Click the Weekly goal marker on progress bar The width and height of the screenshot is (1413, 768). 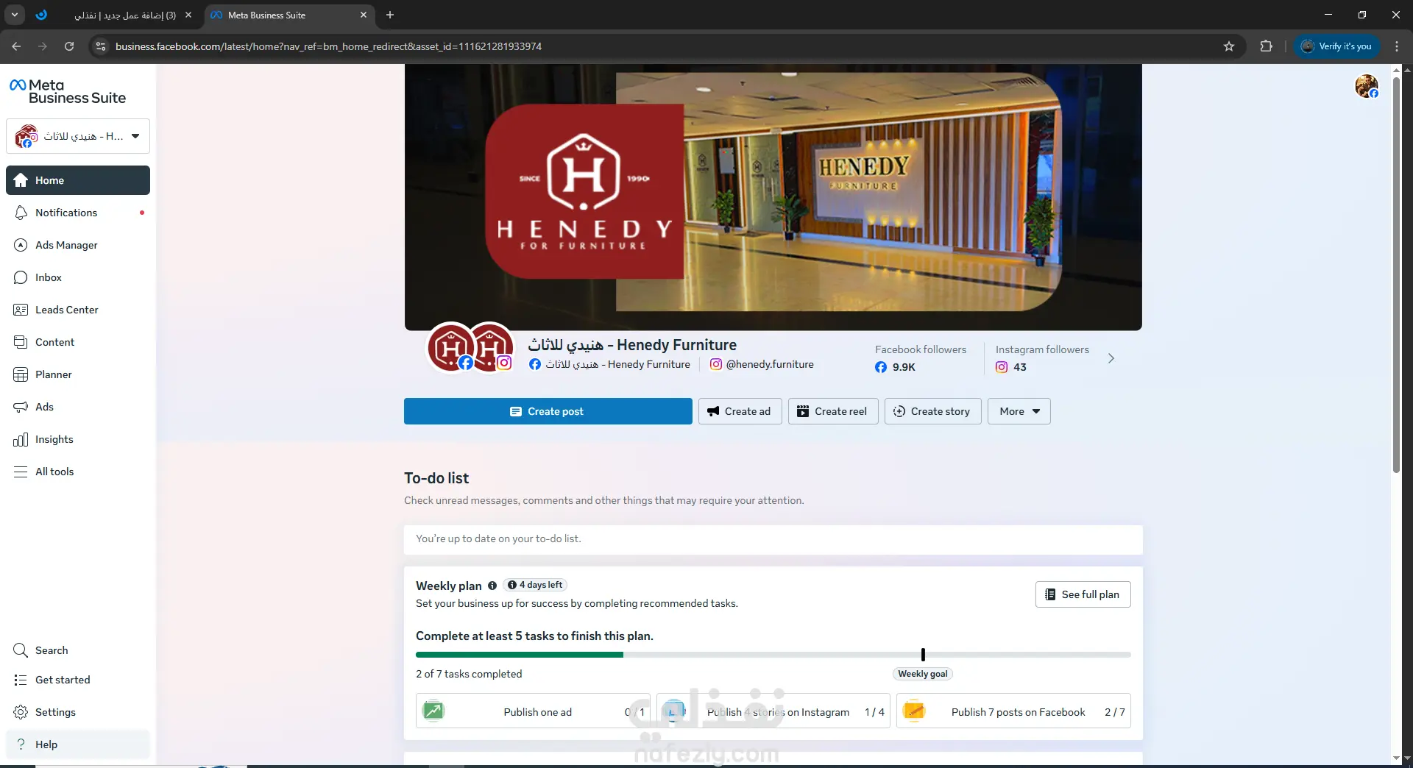tap(923, 655)
